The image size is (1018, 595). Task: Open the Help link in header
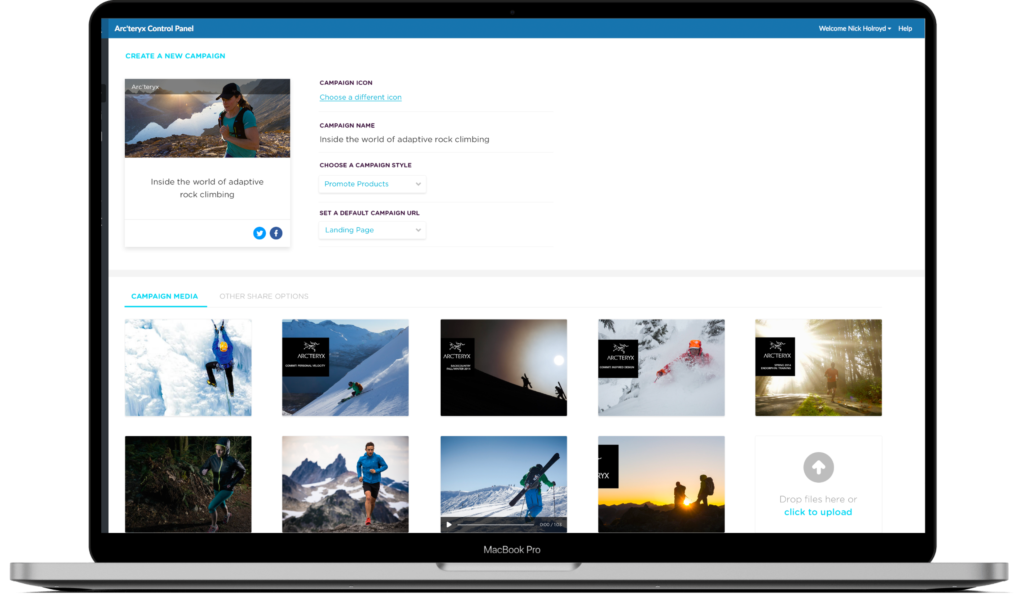905,28
